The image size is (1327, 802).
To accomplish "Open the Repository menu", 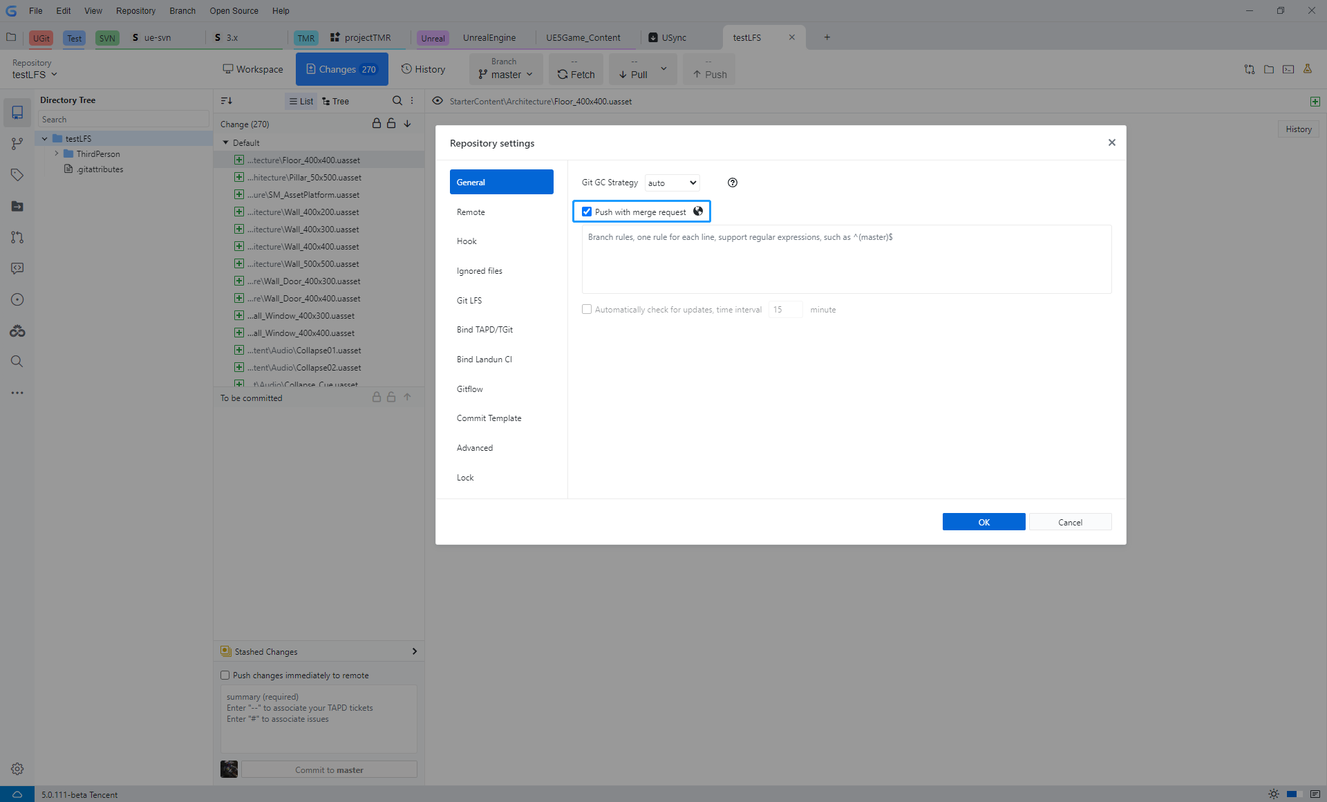I will click(x=135, y=10).
